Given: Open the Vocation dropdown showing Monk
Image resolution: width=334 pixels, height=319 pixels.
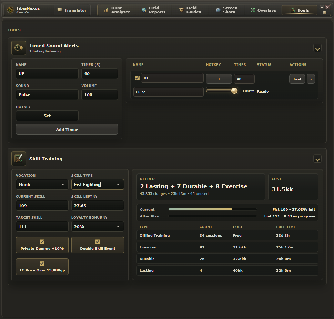Looking at the screenshot, I should (x=42, y=184).
